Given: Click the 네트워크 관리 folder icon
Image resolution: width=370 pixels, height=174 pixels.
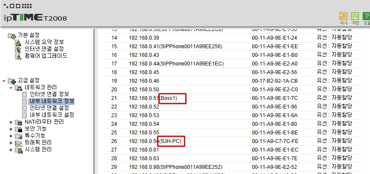Looking at the screenshot, I should click(x=19, y=88).
